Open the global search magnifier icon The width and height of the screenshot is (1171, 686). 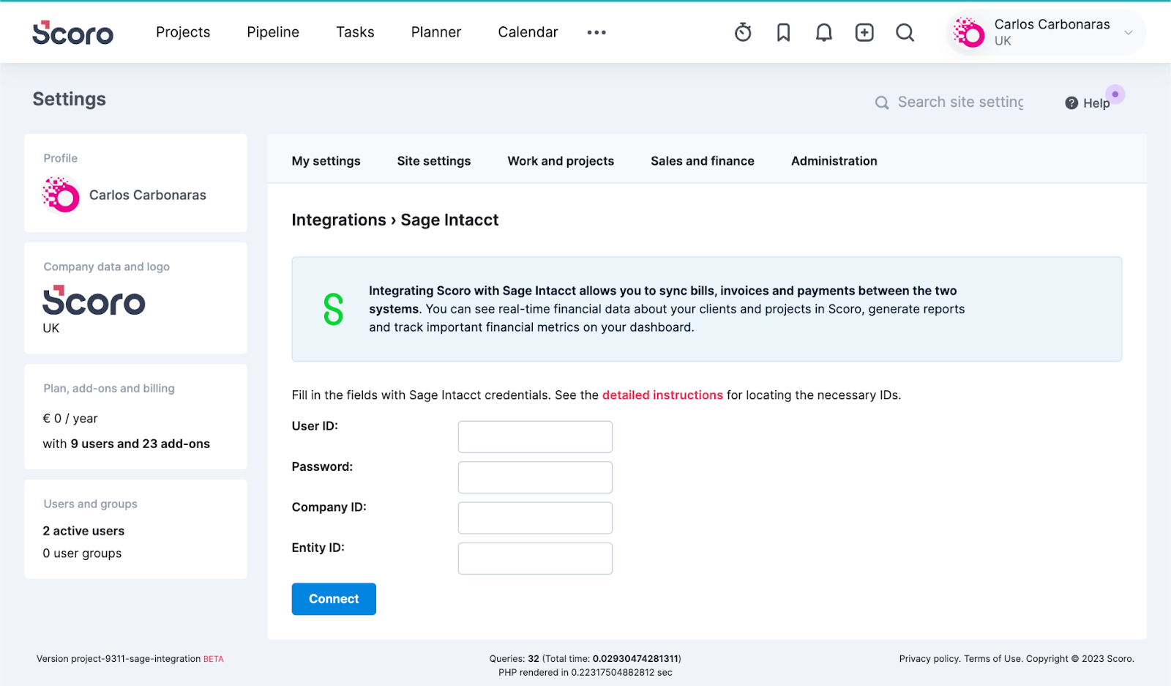[x=905, y=32]
